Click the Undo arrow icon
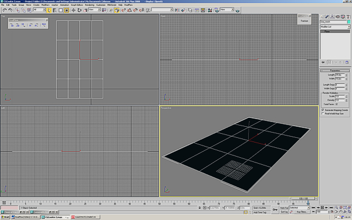352x220 pixels. pyautogui.click(x=5, y=10)
